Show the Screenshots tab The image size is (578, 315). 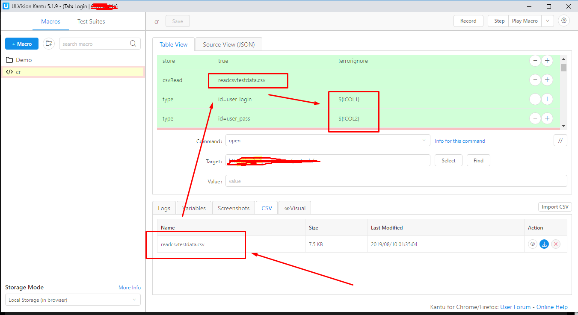(234, 208)
